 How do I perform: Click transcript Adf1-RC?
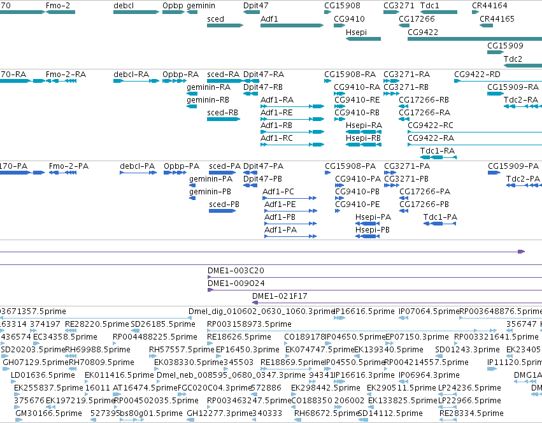pos(292,145)
